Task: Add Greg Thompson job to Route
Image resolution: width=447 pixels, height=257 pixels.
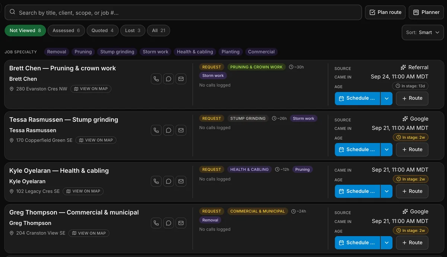Action: [412, 243]
